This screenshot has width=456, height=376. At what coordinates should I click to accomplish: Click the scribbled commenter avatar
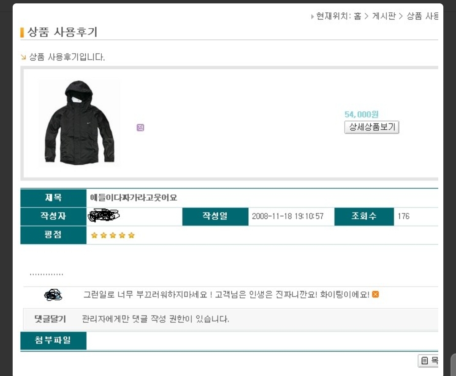pos(53,294)
